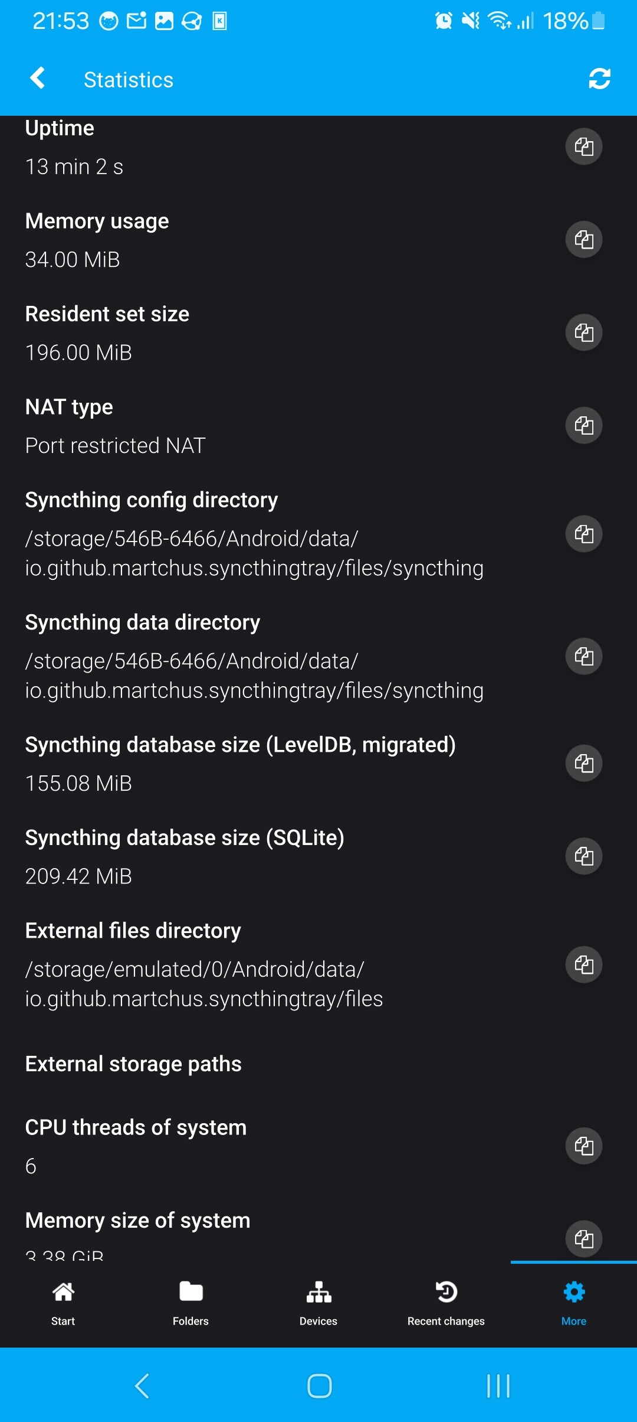This screenshot has height=1422, width=637.
Task: Select the More tab
Action: (573, 1303)
